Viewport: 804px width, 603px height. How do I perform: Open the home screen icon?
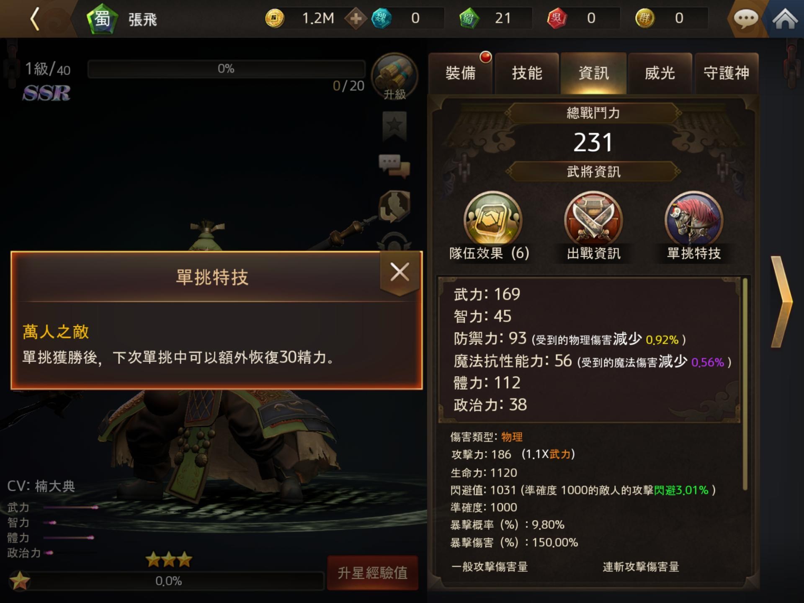pos(785,18)
